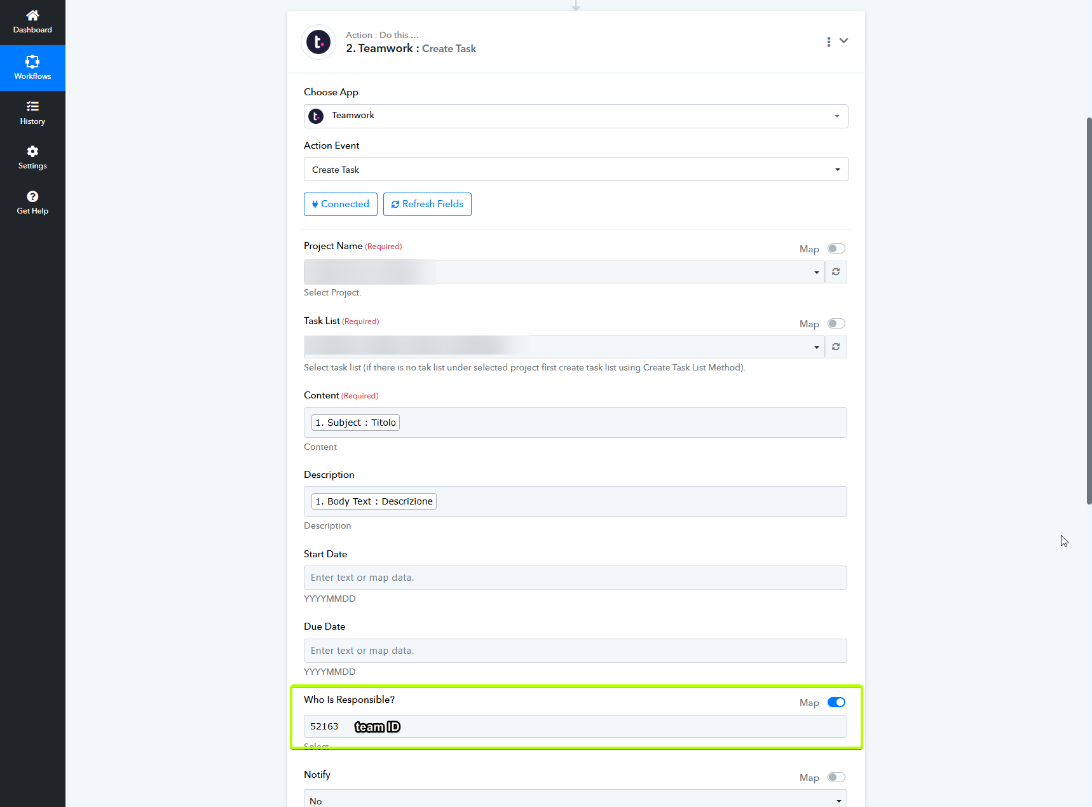
Task: Open the Project Name dropdown
Action: point(564,272)
